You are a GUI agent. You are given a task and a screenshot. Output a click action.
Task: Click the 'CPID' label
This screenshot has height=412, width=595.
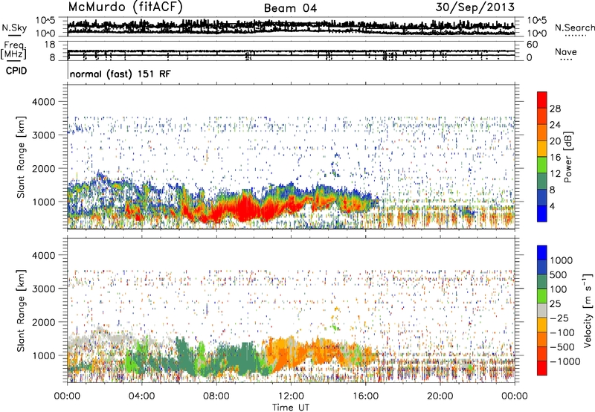tap(16, 71)
